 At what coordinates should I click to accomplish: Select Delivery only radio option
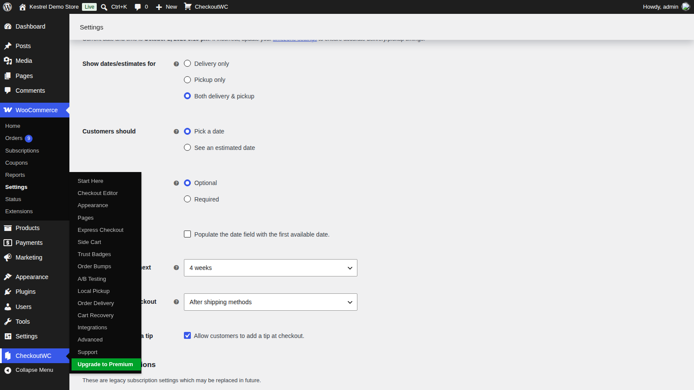pyautogui.click(x=187, y=63)
